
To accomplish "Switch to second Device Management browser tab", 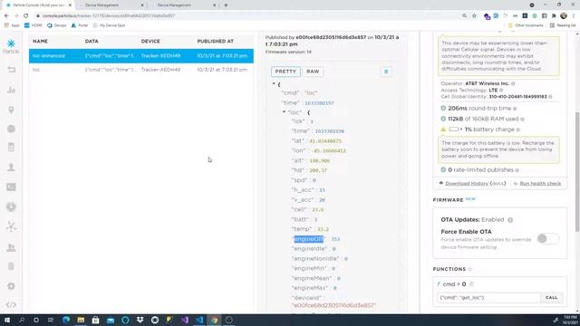I will (x=111, y=5).
